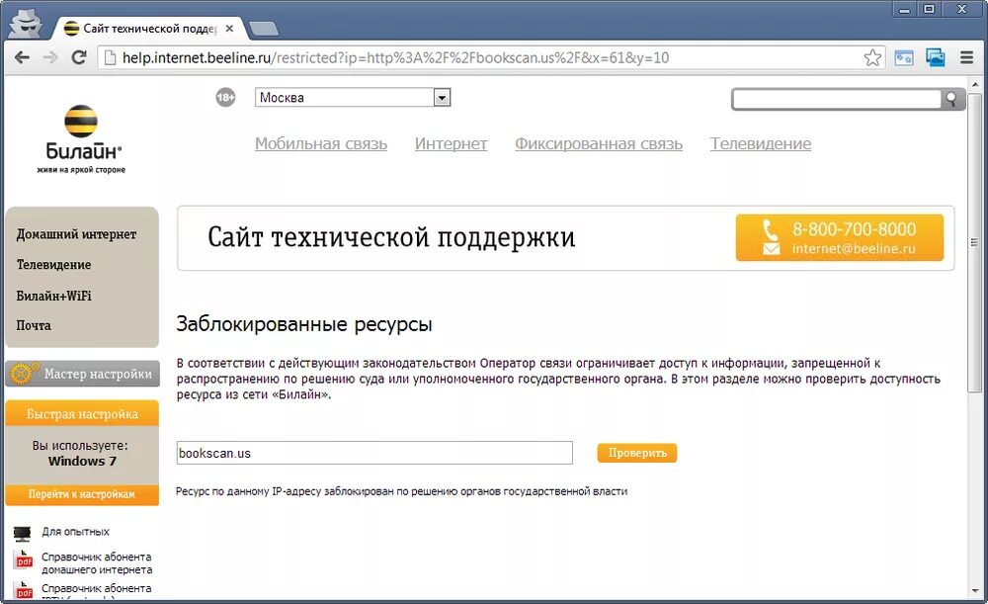Open Интернет top menu
Viewport: 988px width, 604px height.
point(451,143)
